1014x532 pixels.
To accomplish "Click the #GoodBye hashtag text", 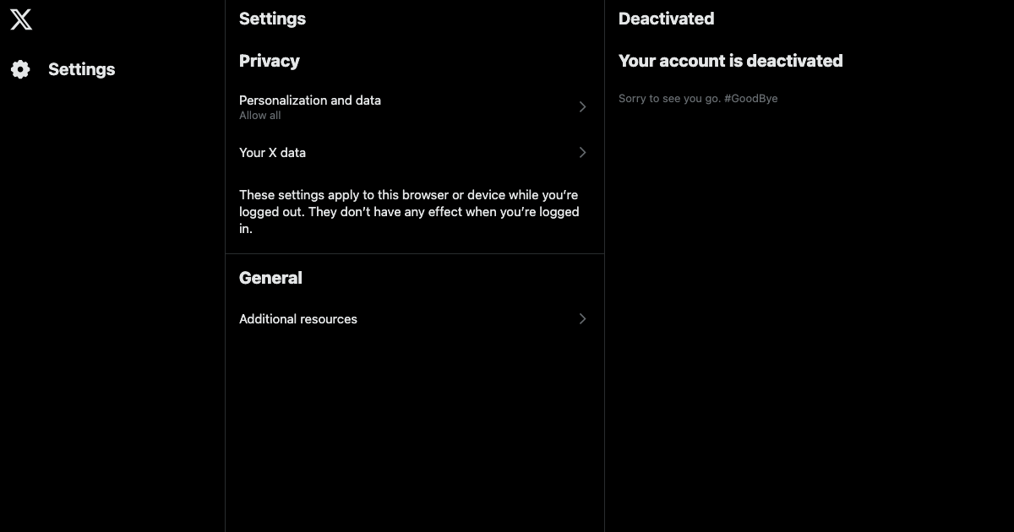I will [750, 99].
